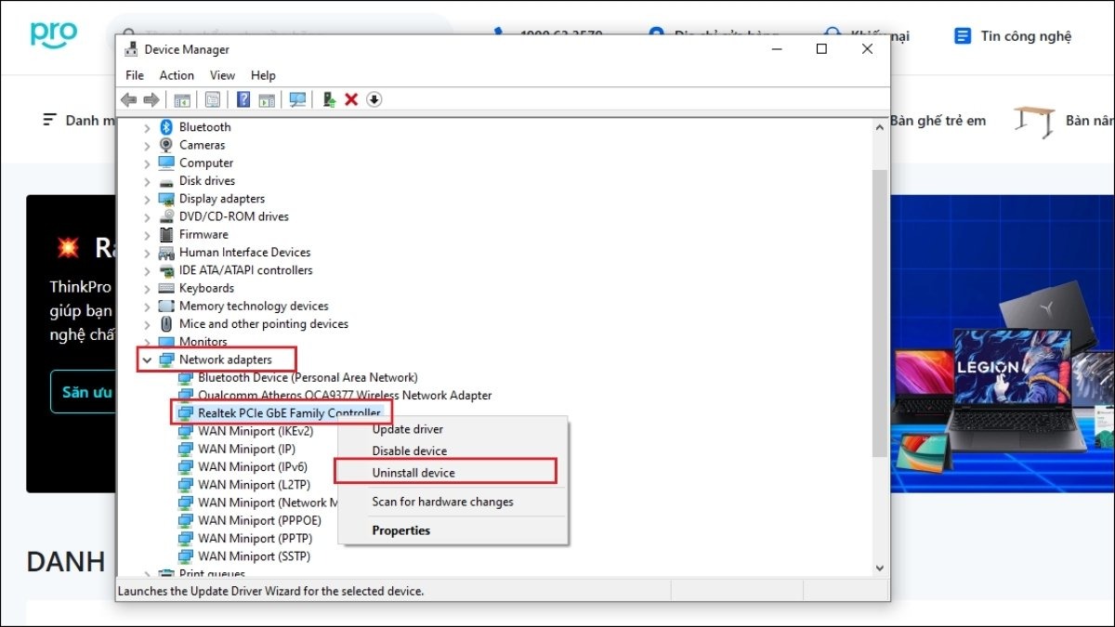Click the red X uninstall device toolbar icon
Image resolution: width=1115 pixels, height=627 pixels.
[x=351, y=99]
